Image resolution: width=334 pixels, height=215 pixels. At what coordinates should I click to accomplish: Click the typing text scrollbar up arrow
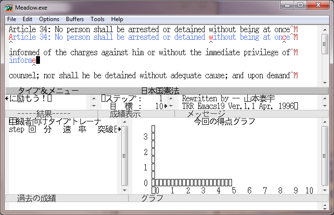[325, 29]
